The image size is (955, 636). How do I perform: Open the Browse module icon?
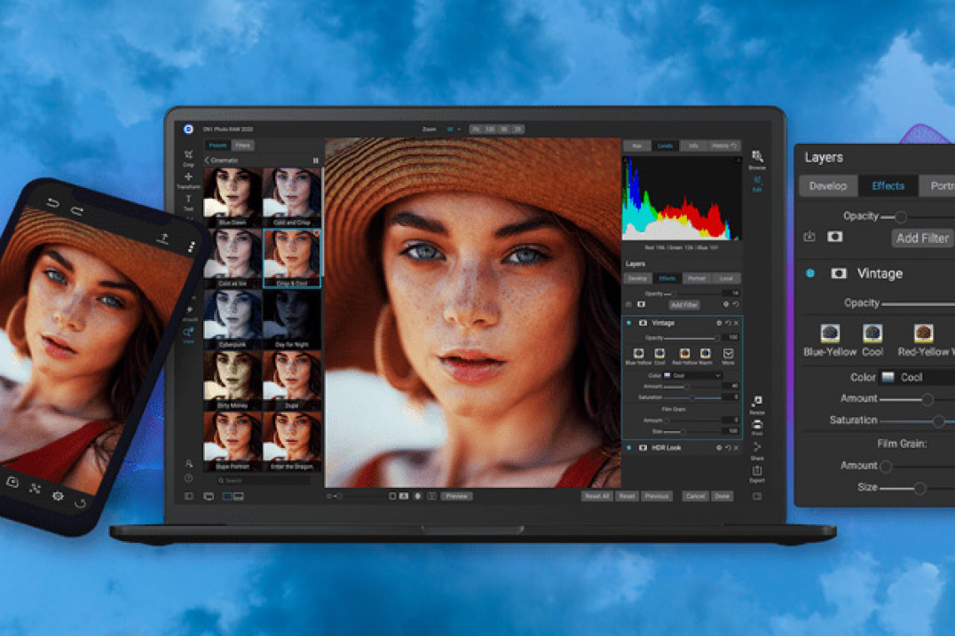coord(757,158)
